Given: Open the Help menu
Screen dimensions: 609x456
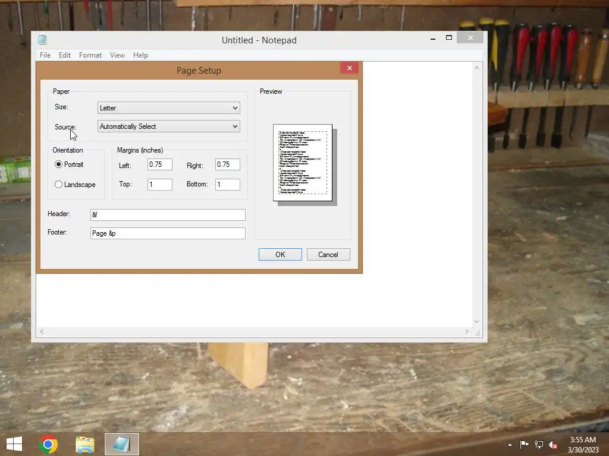Looking at the screenshot, I should pyautogui.click(x=140, y=55).
